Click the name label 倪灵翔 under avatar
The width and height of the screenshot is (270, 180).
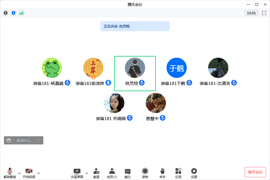(x=132, y=83)
